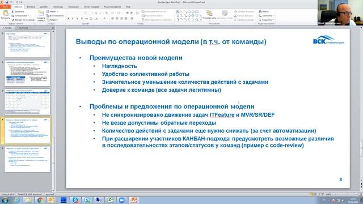Click the Arrange (Упорядочить) button
Viewport: 363px width, 204px height.
click(x=209, y=15)
